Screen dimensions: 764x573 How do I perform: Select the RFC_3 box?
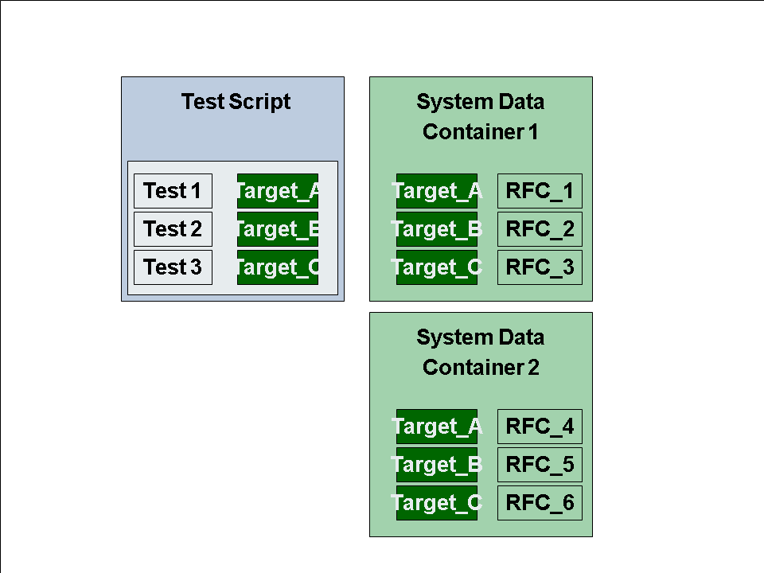540,267
